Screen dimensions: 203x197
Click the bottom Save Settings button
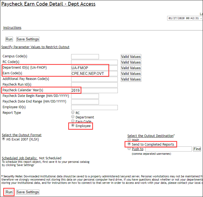click(x=28, y=192)
